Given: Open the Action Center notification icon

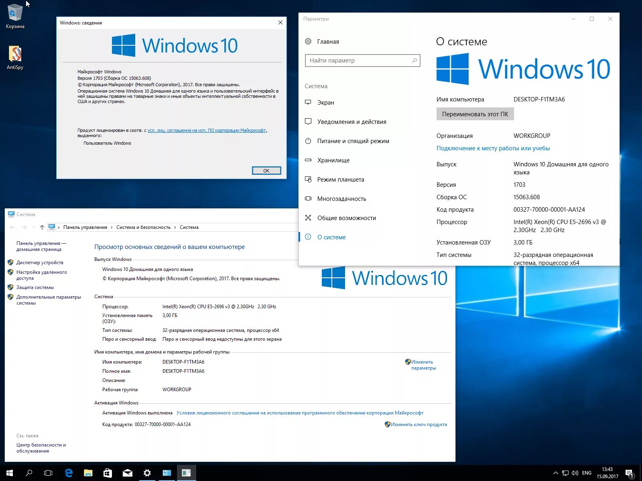Looking at the screenshot, I should (630, 473).
